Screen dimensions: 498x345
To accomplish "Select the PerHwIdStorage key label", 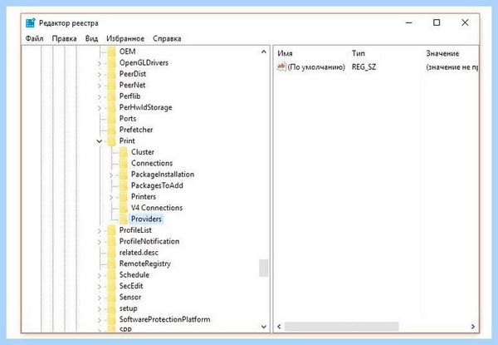I will tap(146, 107).
